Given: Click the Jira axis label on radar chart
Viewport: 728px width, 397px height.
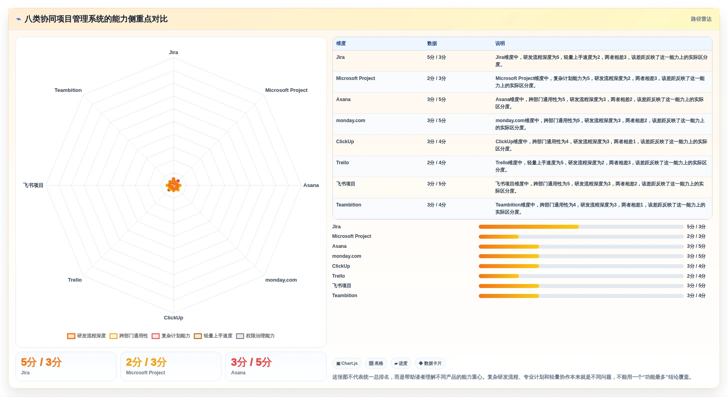Looking at the screenshot, I should tap(173, 53).
